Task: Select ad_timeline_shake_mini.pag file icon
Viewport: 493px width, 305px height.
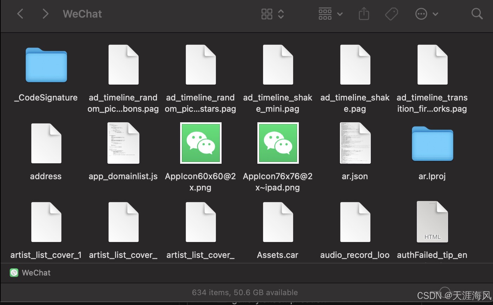Action: pyautogui.click(x=278, y=65)
